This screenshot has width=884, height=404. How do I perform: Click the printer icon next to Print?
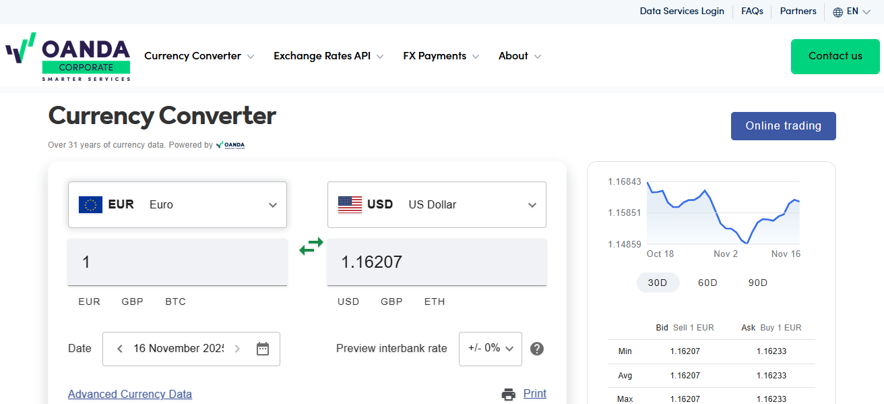coord(509,394)
